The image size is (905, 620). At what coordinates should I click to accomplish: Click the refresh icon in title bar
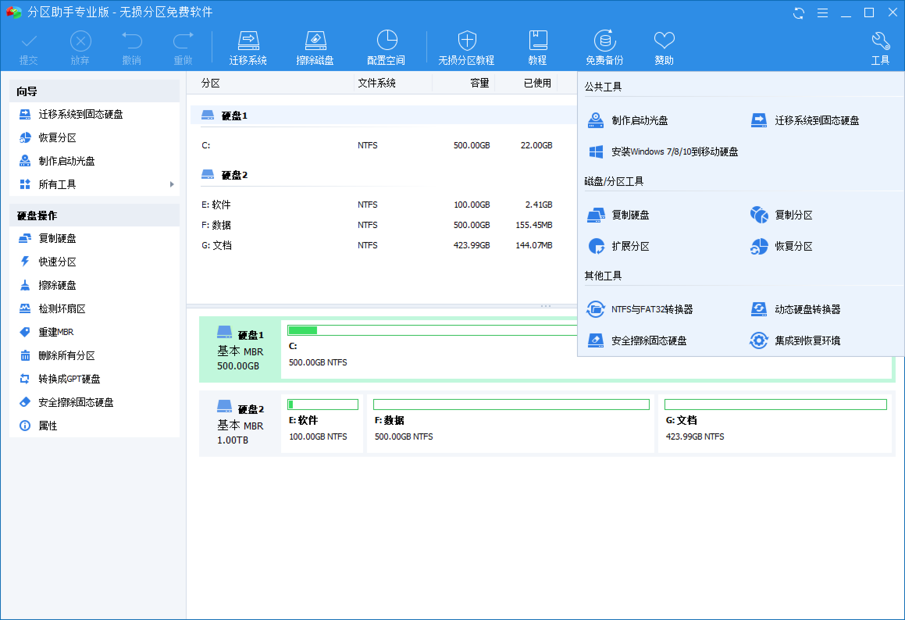[799, 13]
